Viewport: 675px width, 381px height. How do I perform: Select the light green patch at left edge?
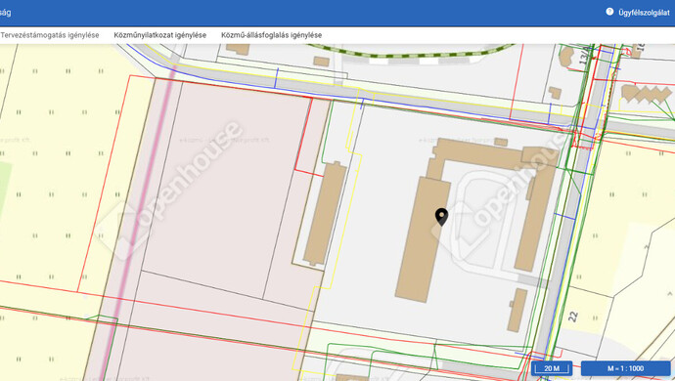tap(4, 190)
